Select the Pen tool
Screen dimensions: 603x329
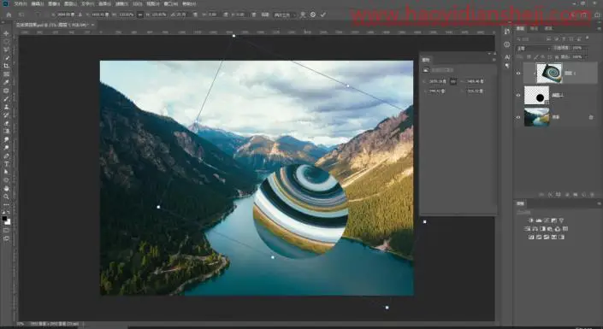pos(6,156)
